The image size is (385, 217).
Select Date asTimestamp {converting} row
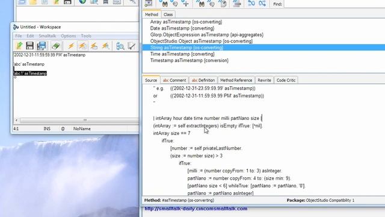click(263, 28)
